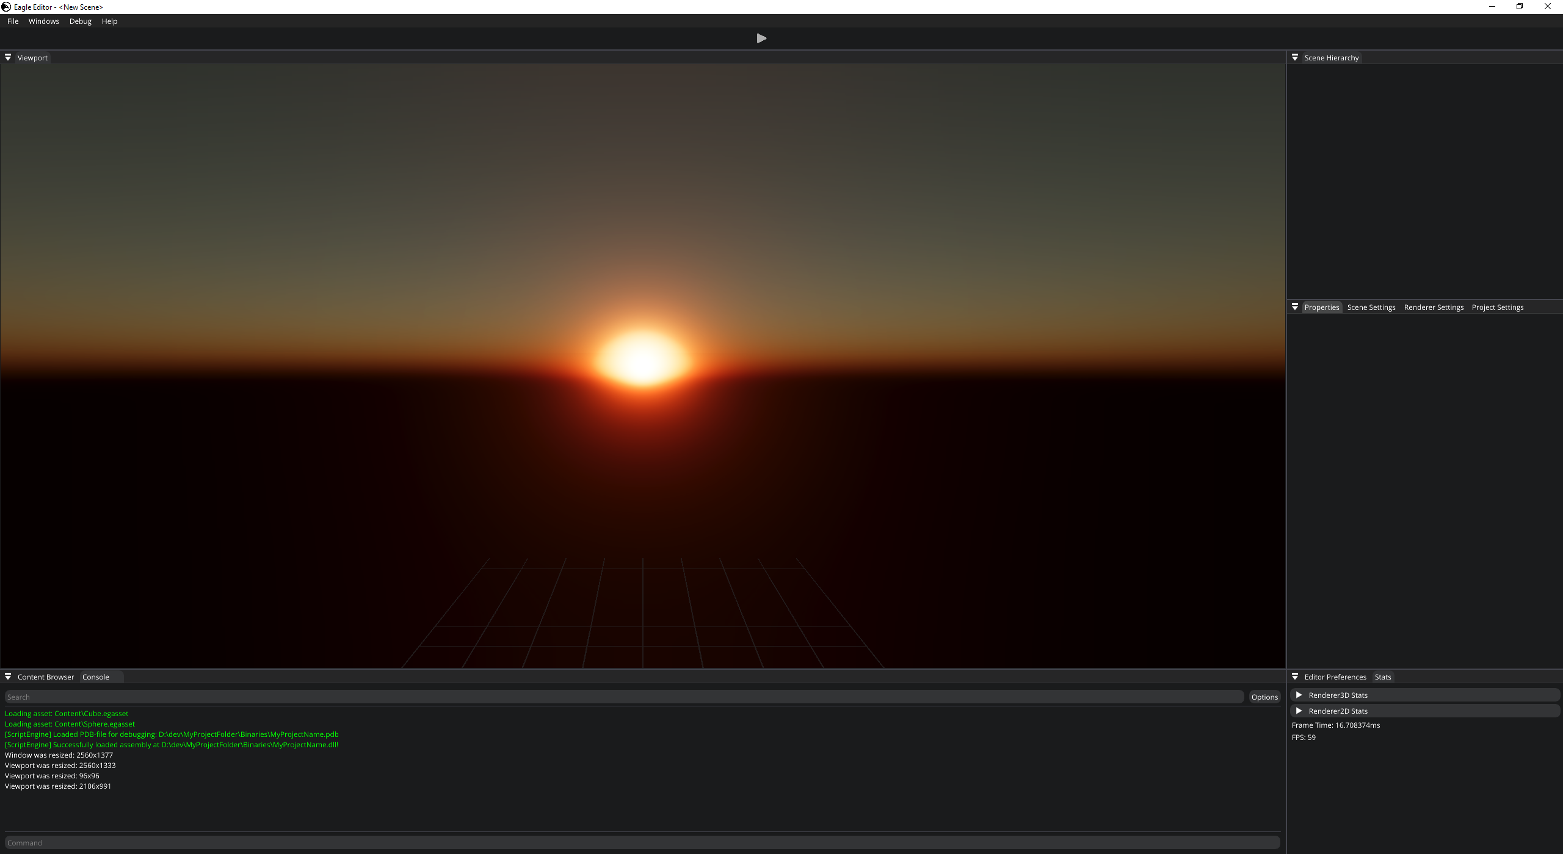Open the Scene Hierarchy panel dropdown arrow
Image resolution: width=1563 pixels, height=854 pixels.
tap(1295, 57)
